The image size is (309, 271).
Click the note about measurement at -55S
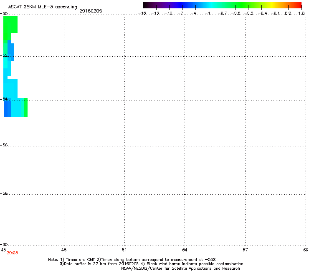(x=157, y=260)
